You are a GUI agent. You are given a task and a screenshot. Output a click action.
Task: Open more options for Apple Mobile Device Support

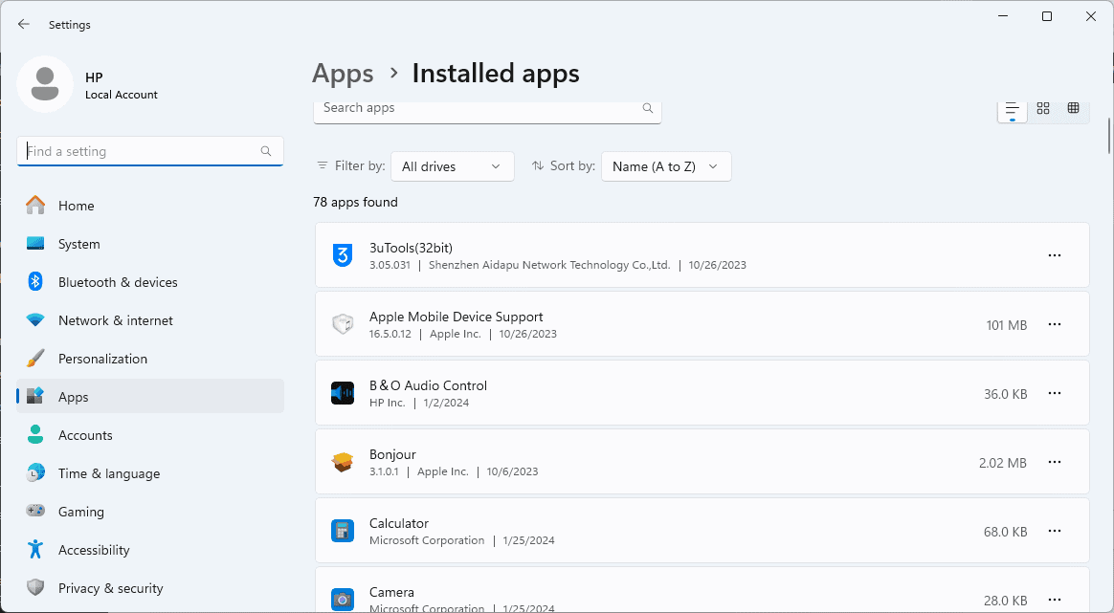coord(1055,324)
